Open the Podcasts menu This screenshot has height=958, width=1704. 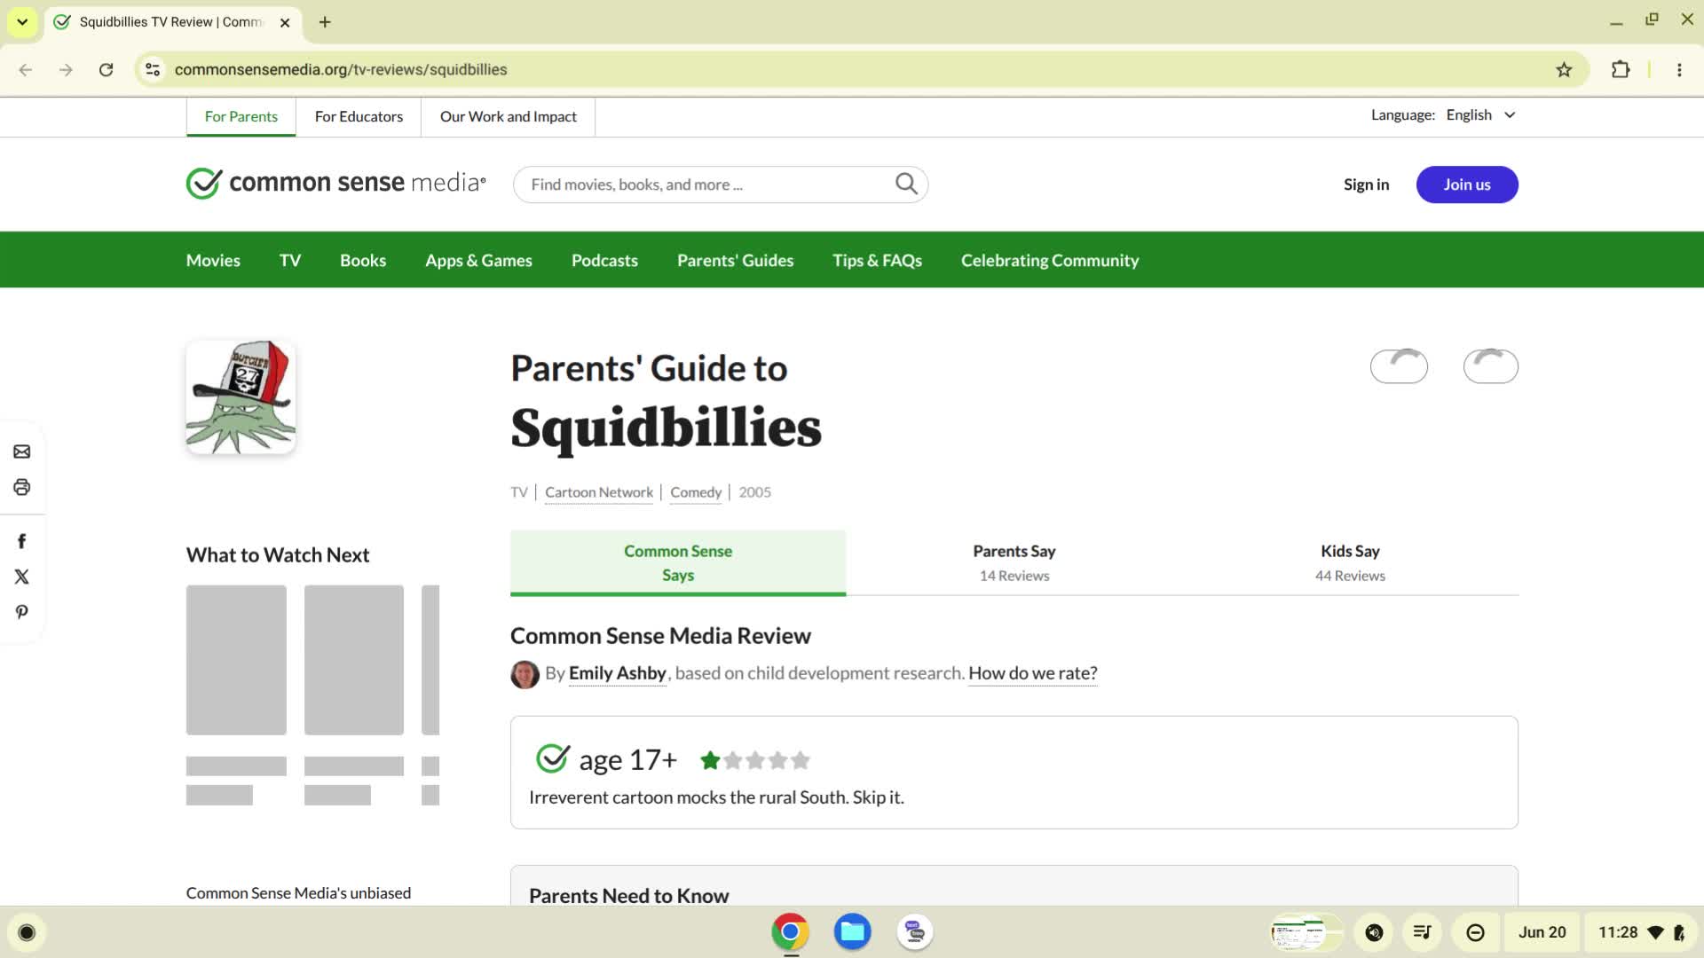tap(604, 260)
